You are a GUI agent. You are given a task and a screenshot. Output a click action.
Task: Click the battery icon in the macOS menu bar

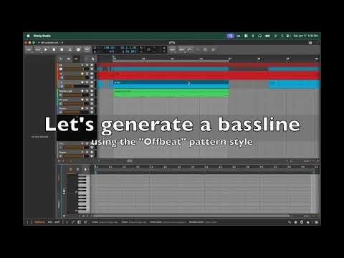pyautogui.click(x=267, y=36)
